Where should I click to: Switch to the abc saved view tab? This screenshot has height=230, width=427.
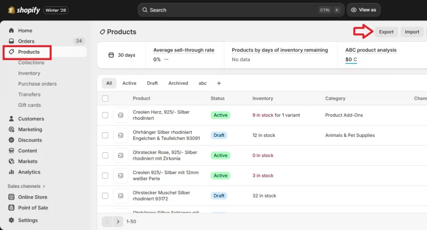[203, 83]
